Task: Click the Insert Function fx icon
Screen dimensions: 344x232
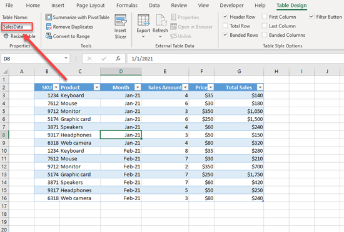Action: click(x=118, y=59)
